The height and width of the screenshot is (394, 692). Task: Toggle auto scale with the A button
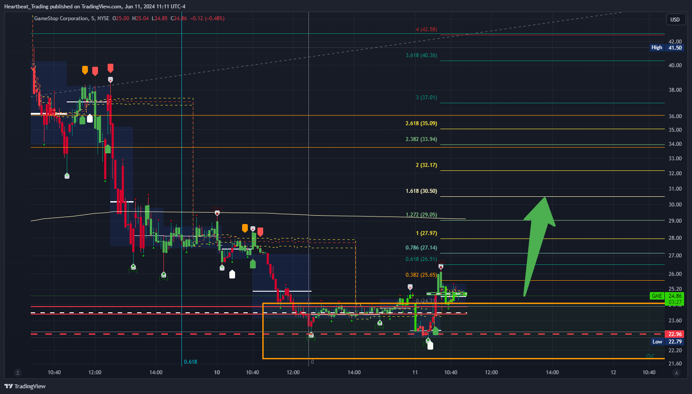tap(676, 373)
